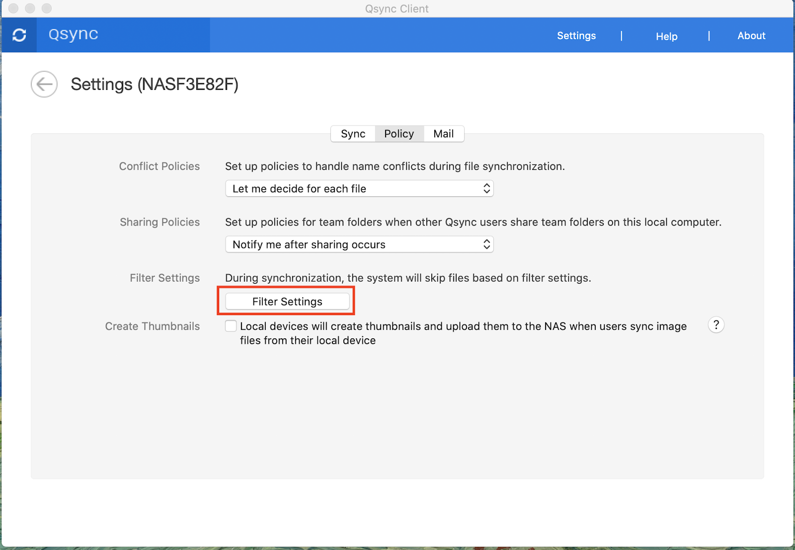
Task: Open the thumbnails question mark help icon
Action: pyautogui.click(x=715, y=325)
